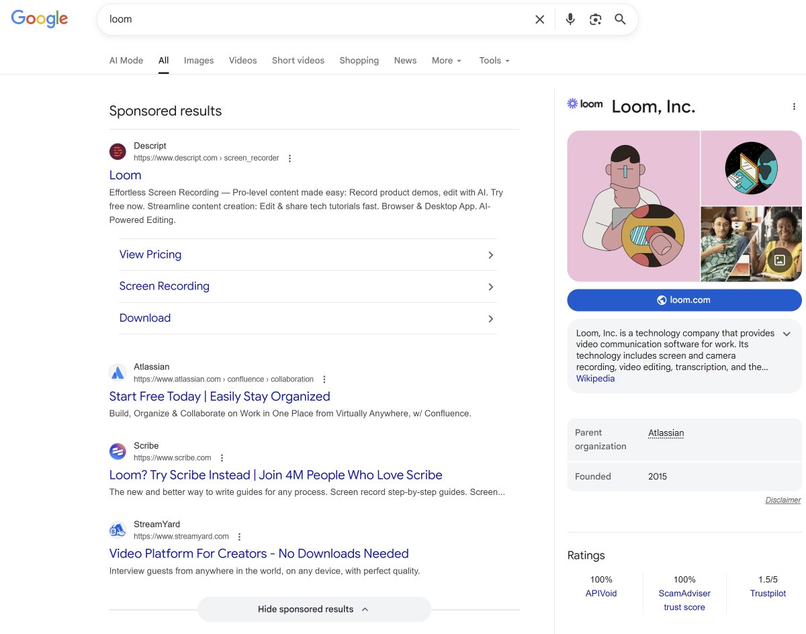Open knowledge panel three-dot options menu
The image size is (806, 634).
(794, 106)
